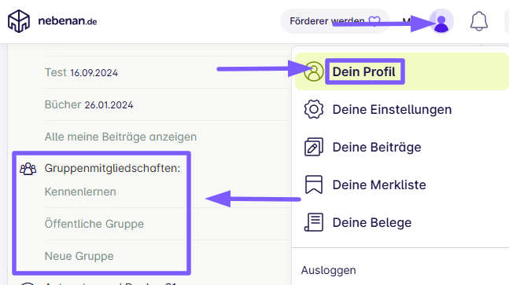Image resolution: width=509 pixels, height=285 pixels.
Task: Click the heart icon in Förderer werden
Action: click(374, 21)
